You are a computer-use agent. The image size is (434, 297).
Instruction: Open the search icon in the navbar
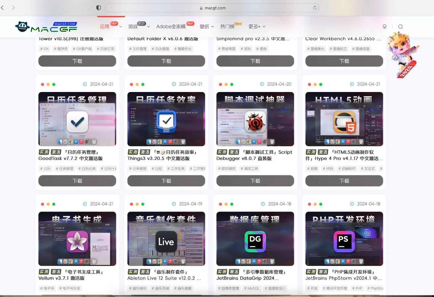pyautogui.click(x=400, y=26)
